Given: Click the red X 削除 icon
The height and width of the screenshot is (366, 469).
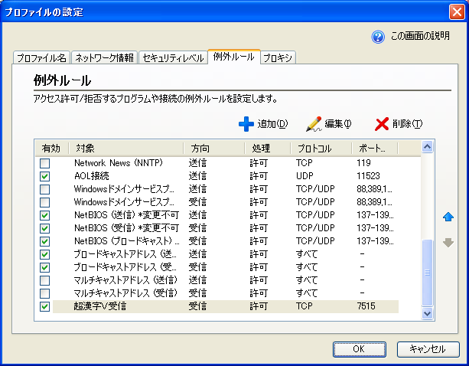Looking at the screenshot, I should pos(382,124).
